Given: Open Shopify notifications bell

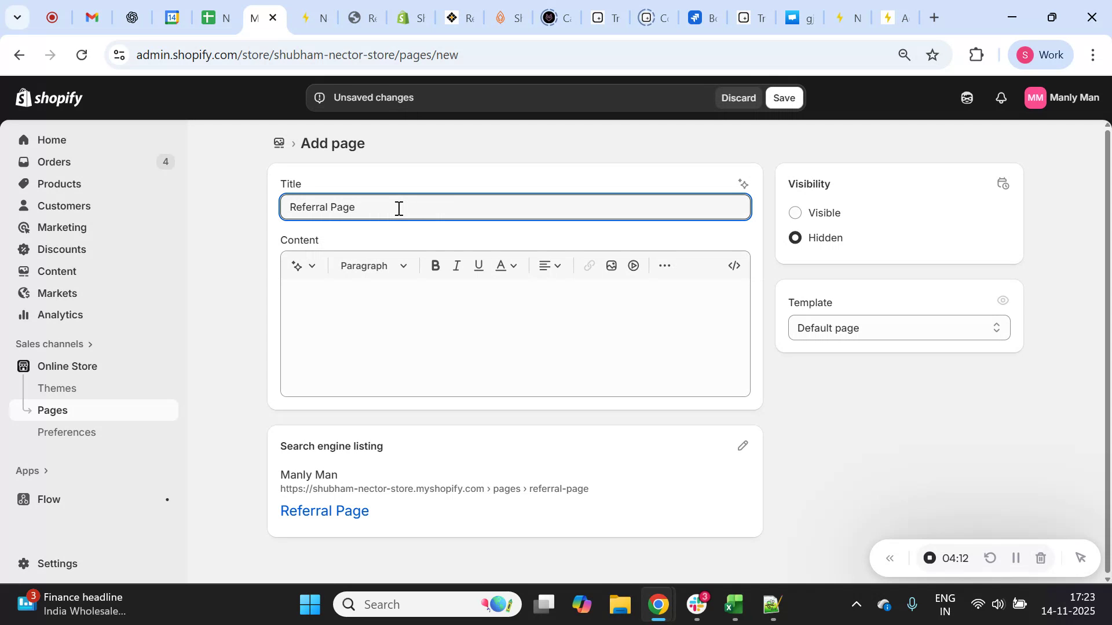Looking at the screenshot, I should (1001, 97).
